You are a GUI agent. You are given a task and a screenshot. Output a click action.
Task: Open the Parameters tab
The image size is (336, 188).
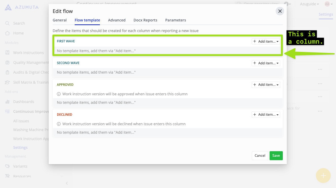click(x=175, y=20)
